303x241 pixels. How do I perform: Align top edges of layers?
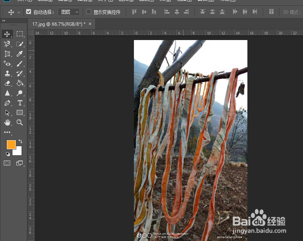point(134,12)
